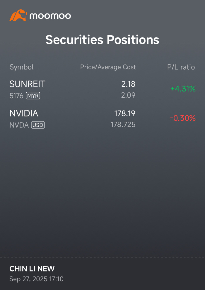Click the Sep 27, 2025 timestamp
This screenshot has height=290, width=205.
pyautogui.click(x=36, y=279)
